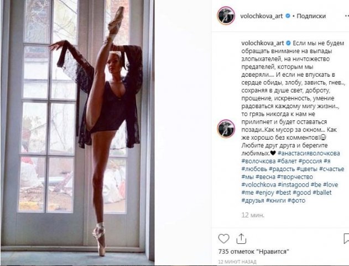Screen dimensions: 349x266
Task: Click the ballerina photo
Action: tap(77, 132)
